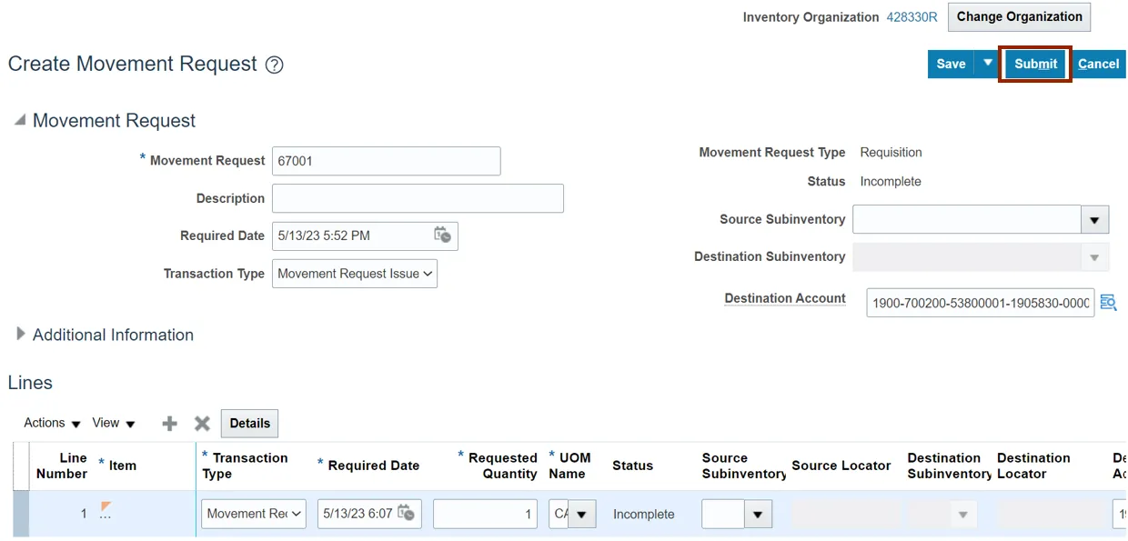Collapse the Movement Request section

20,120
